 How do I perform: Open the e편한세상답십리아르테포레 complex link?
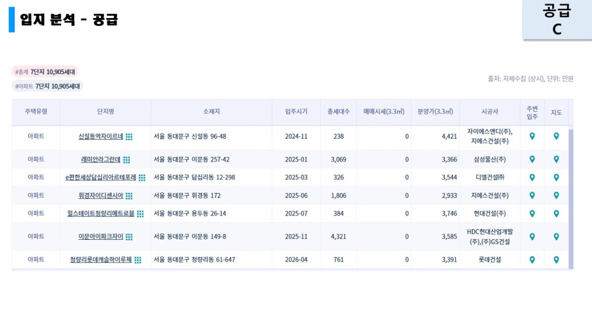click(101, 178)
